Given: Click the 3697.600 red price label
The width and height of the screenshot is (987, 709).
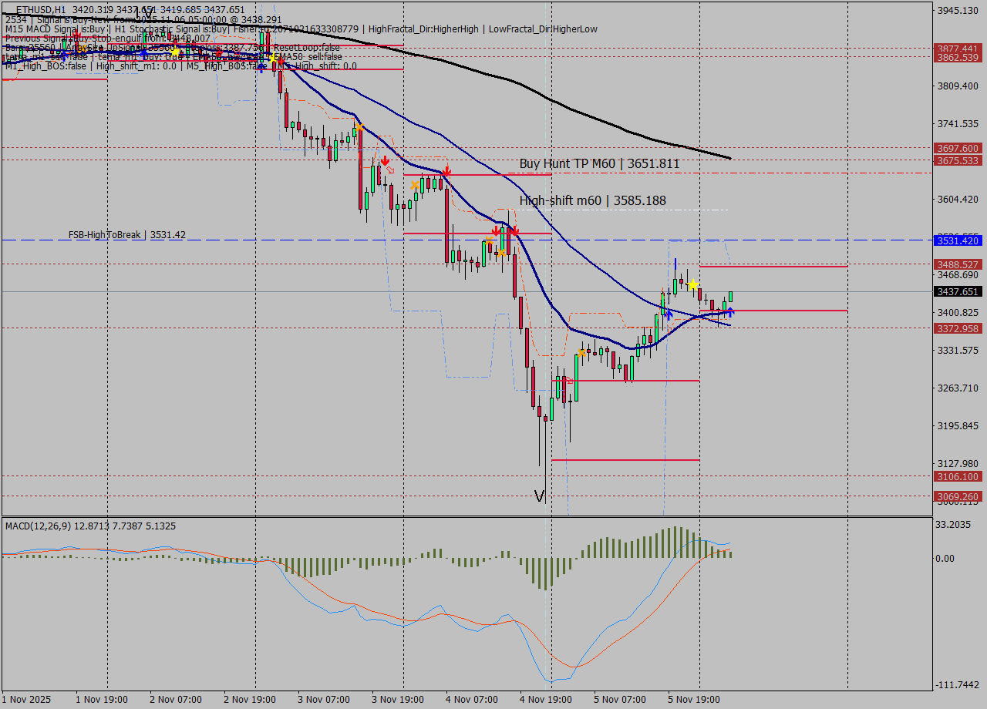Looking at the screenshot, I should pos(957,148).
